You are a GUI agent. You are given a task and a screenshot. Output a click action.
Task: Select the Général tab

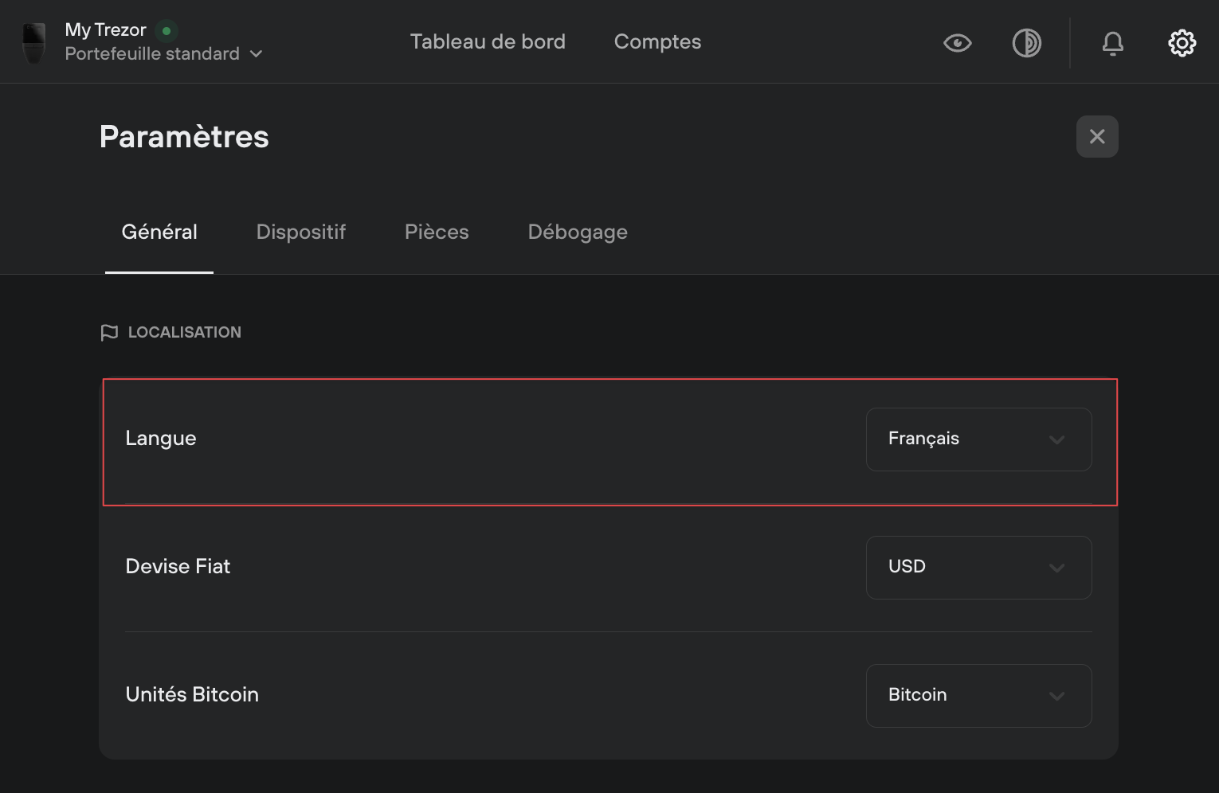pyautogui.click(x=159, y=232)
